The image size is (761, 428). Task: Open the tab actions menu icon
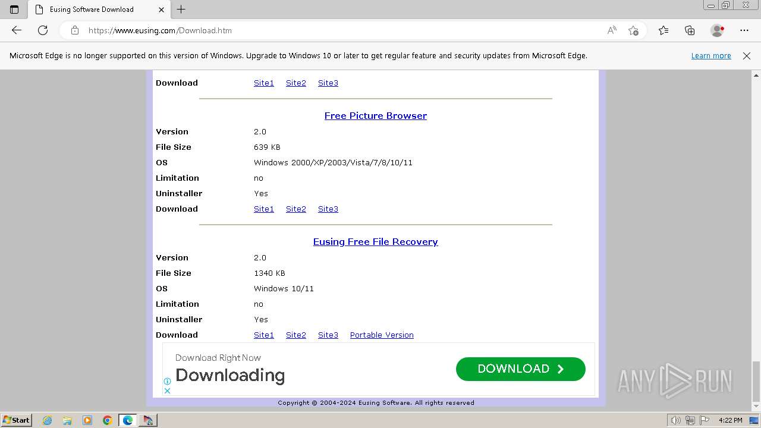[x=14, y=10]
